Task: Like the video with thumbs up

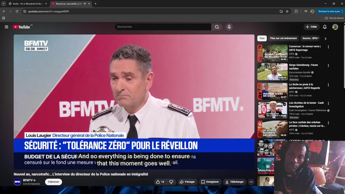Action: [160, 182]
